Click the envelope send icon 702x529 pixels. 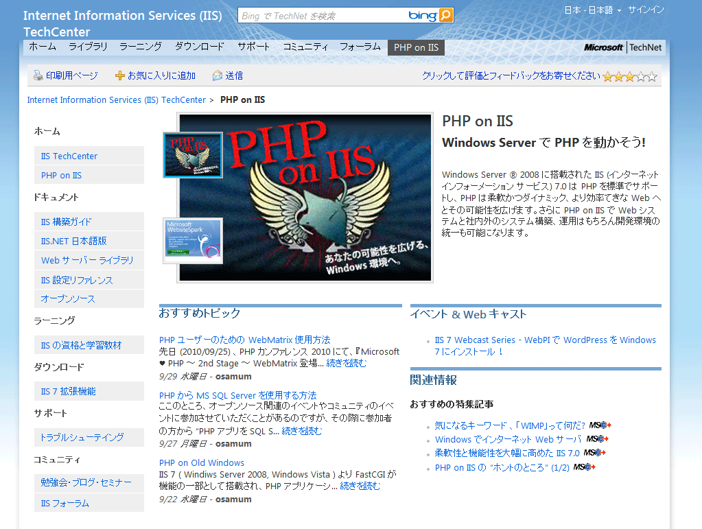217,75
